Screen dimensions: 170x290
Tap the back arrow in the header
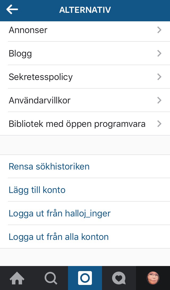pyautogui.click(x=12, y=10)
